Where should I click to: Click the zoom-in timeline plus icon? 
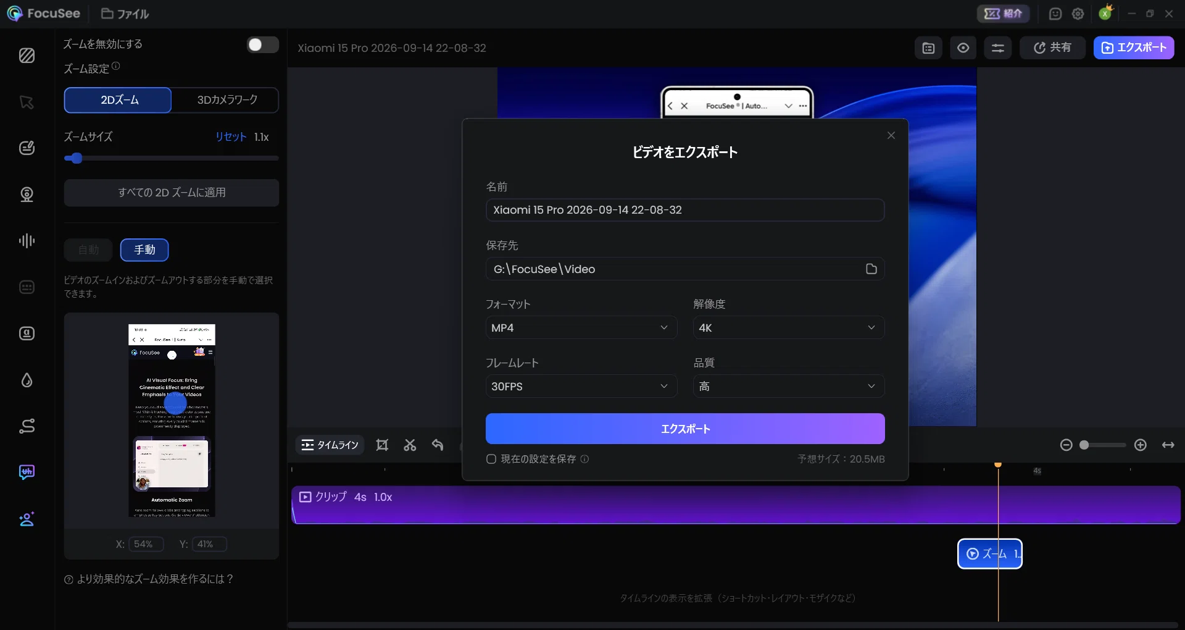[1141, 445]
